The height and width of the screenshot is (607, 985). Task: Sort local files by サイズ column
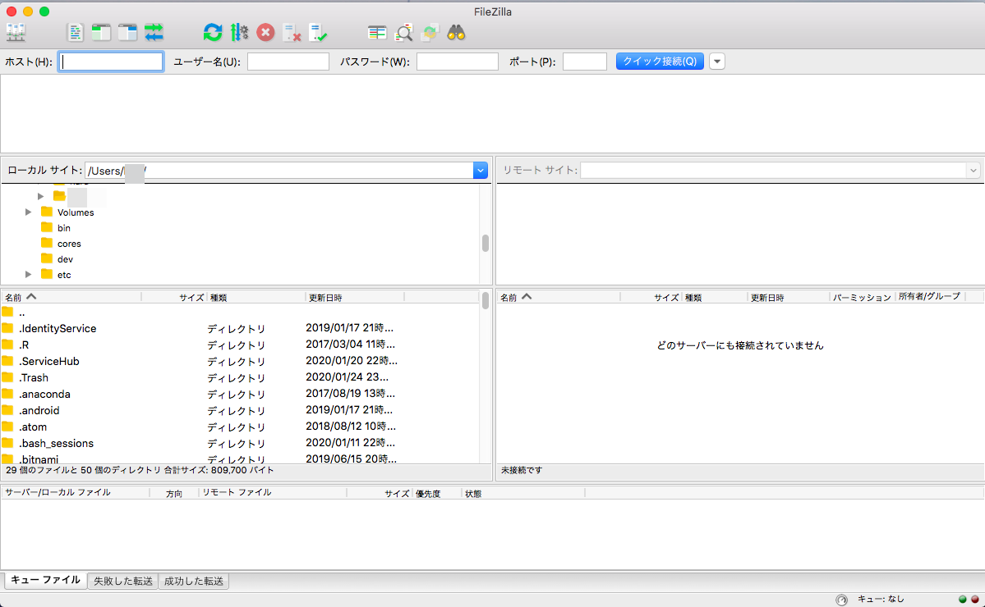[174, 297]
